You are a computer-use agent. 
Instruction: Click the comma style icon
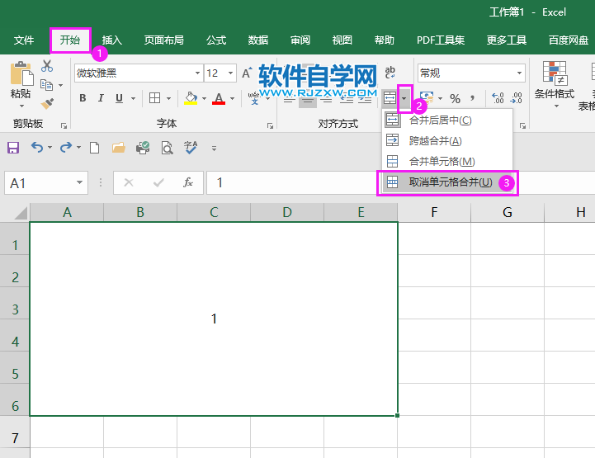(472, 99)
